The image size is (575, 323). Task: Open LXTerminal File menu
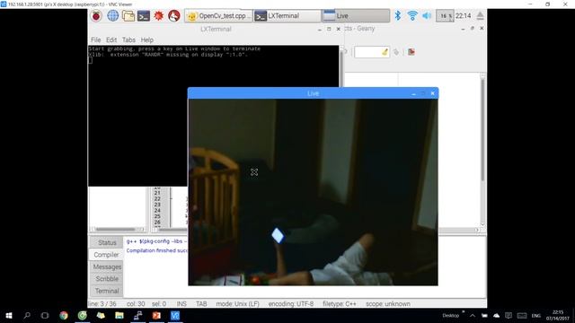pos(96,39)
